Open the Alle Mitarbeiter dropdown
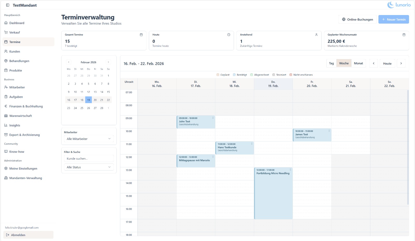The height and width of the screenshot is (241, 415). [89, 139]
